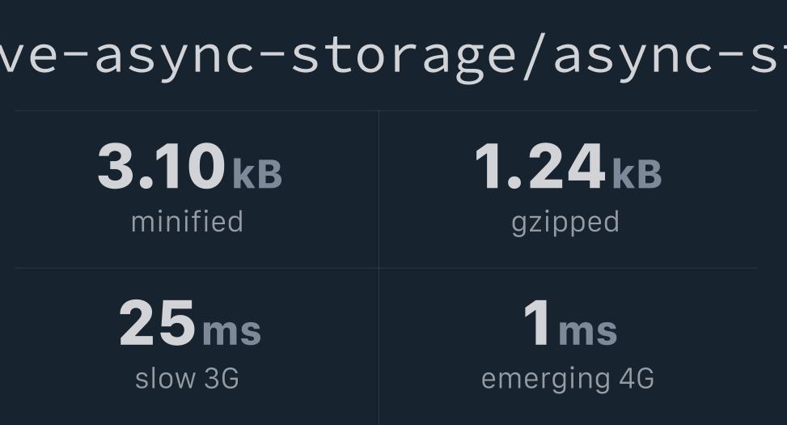Screen dimensions: 787x425
Task: Click the 1.24 gzipped size value
Action: (x=539, y=167)
